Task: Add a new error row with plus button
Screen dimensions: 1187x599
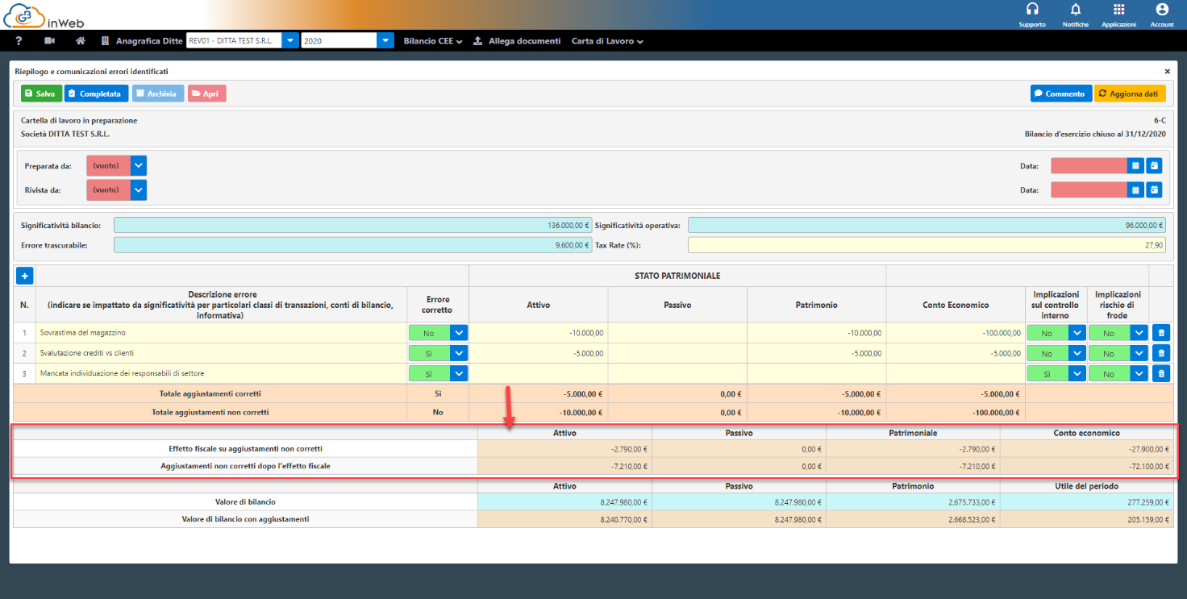Action: (24, 277)
